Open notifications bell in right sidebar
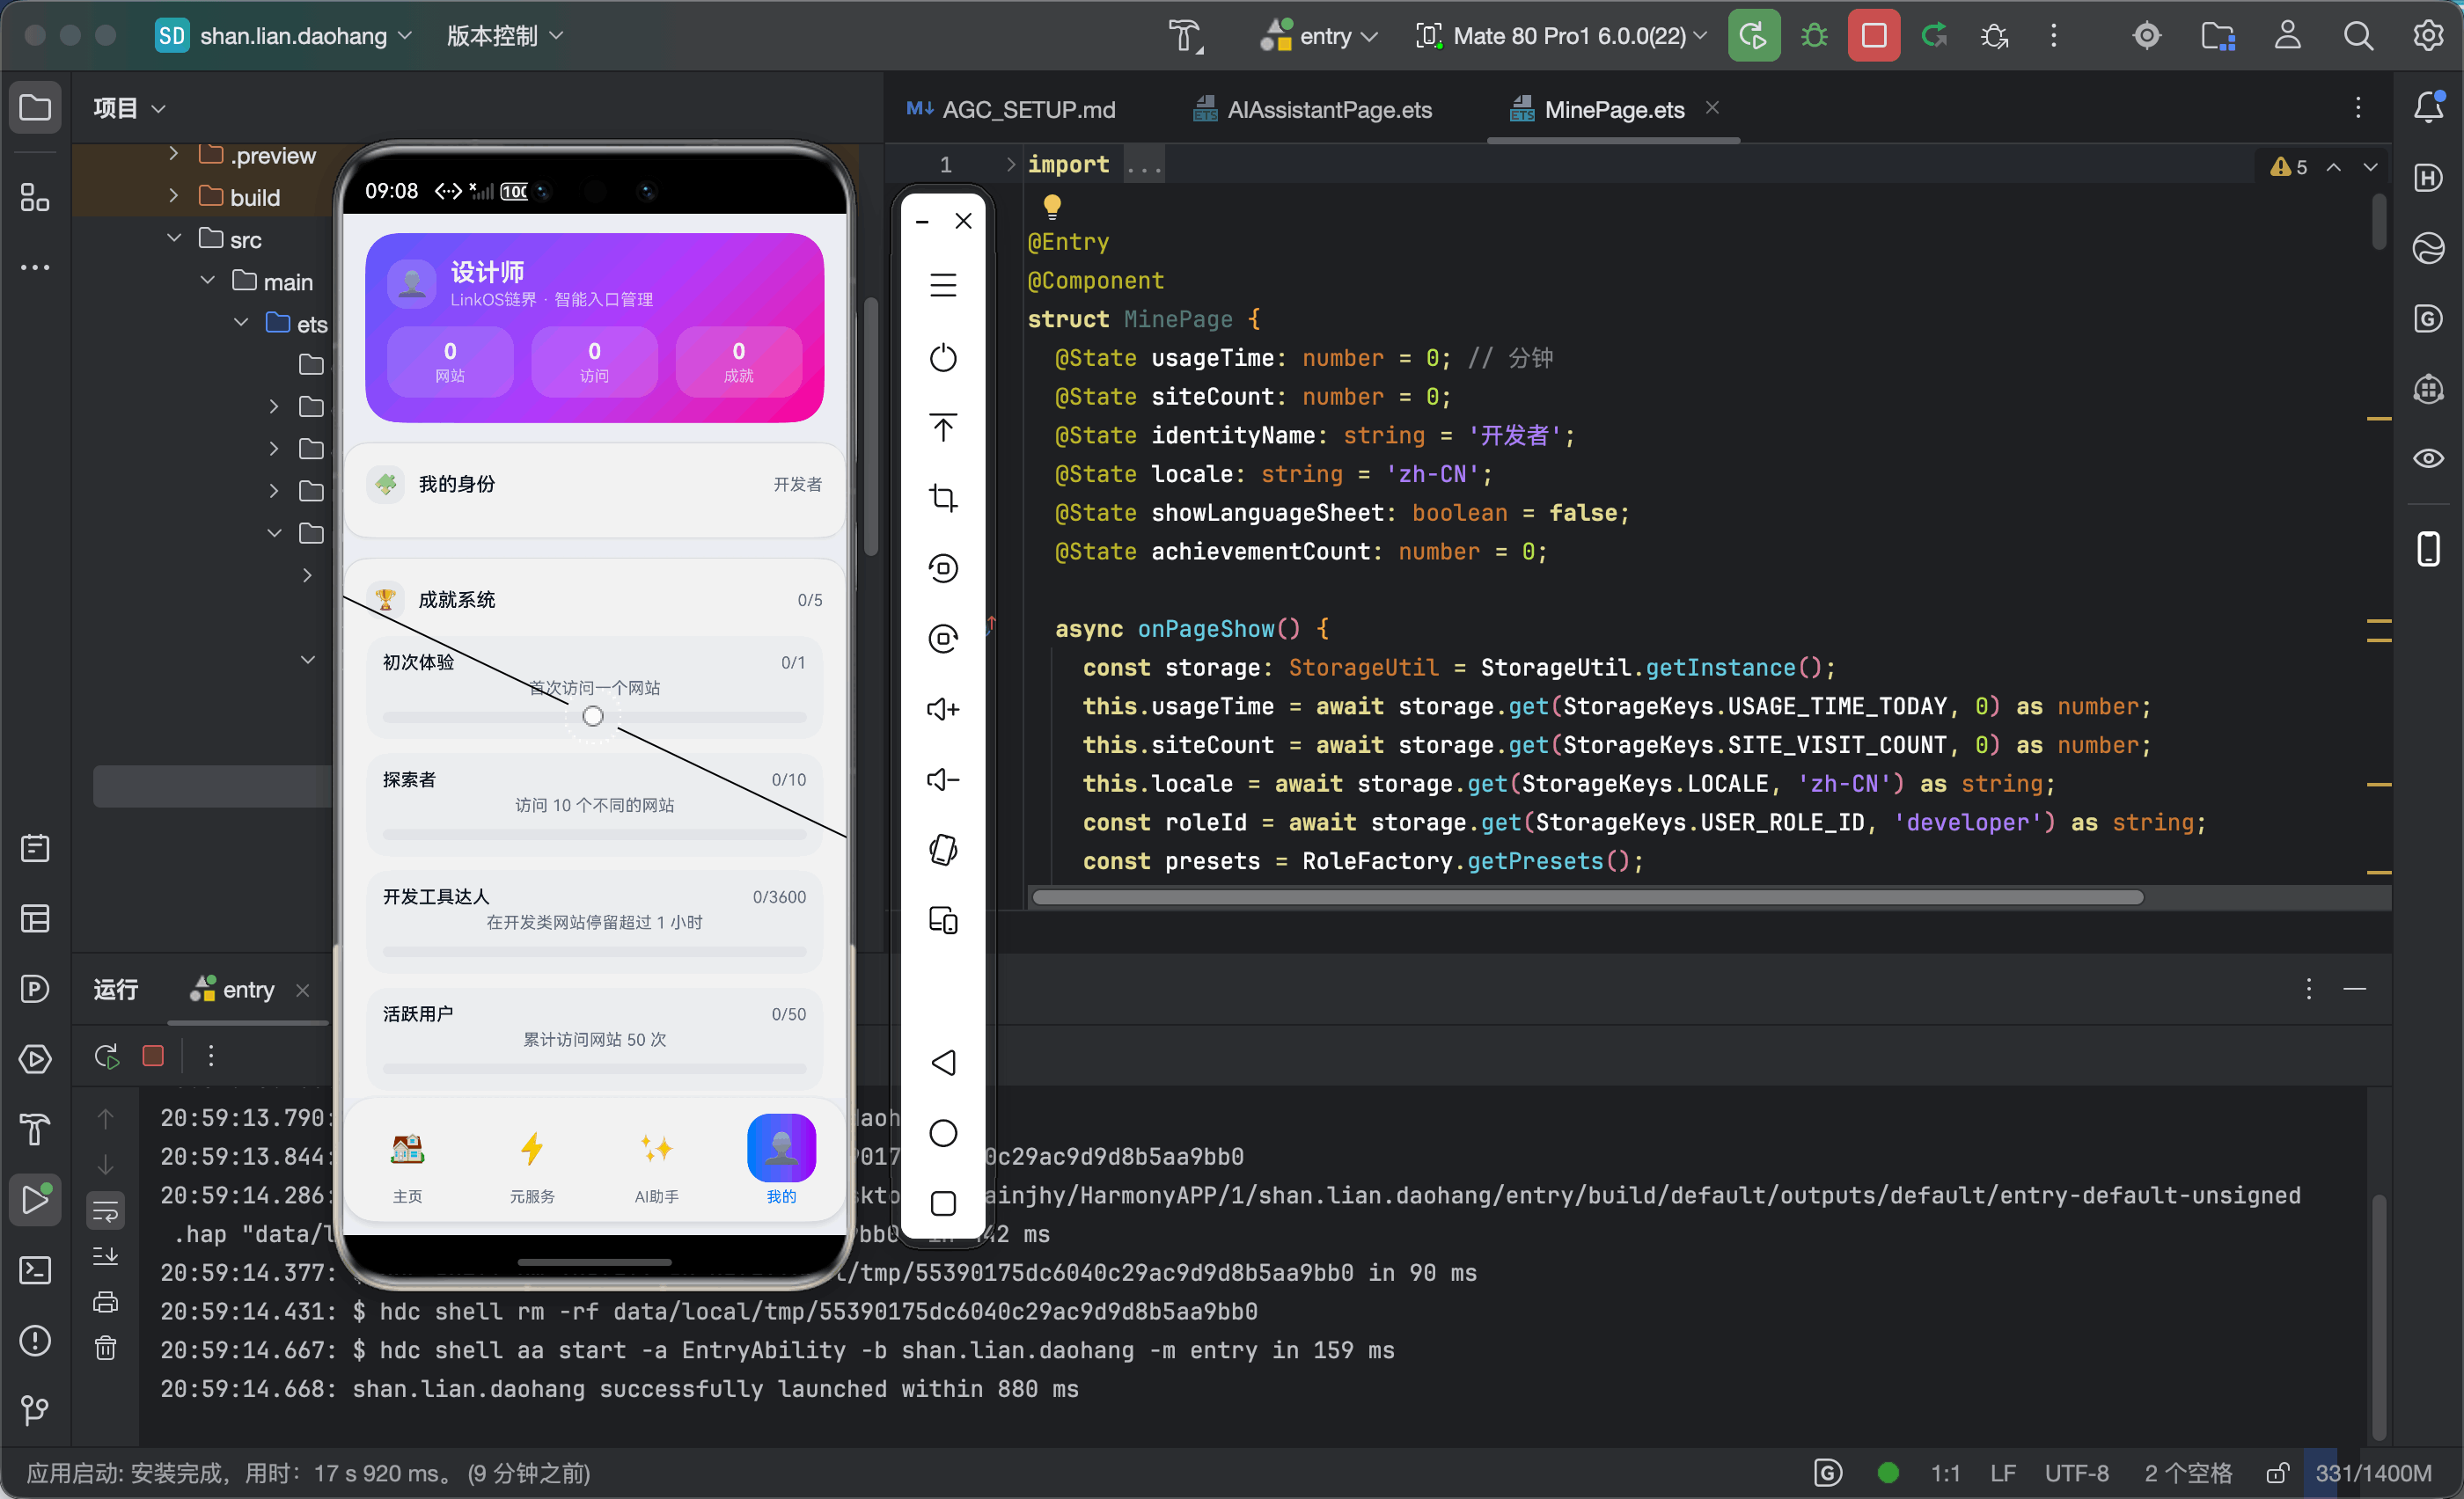Screen dimensions: 2464x1499 coord(2428,107)
